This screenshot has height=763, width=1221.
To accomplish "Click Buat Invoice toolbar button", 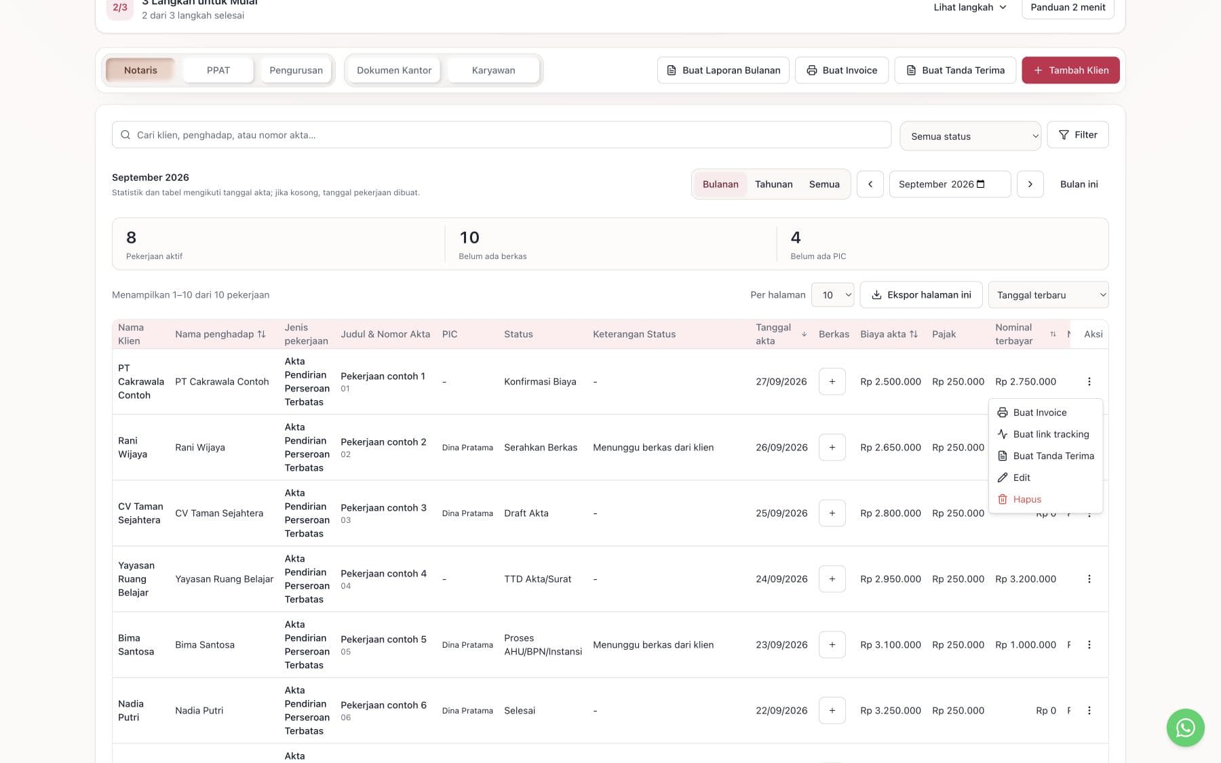I will pyautogui.click(x=841, y=71).
